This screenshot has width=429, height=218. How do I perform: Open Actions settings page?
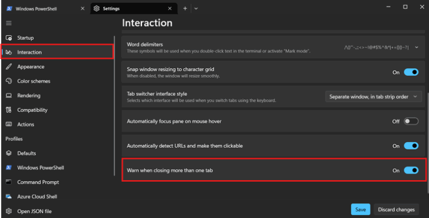tap(58, 125)
